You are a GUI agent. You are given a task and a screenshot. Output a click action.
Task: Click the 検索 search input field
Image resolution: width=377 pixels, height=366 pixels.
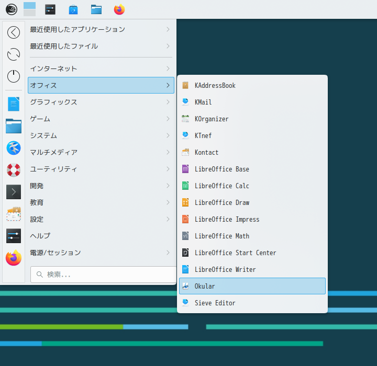[103, 274]
